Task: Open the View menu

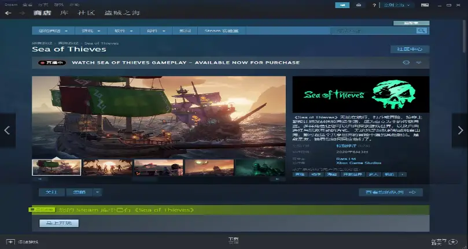Action: click(27, 5)
